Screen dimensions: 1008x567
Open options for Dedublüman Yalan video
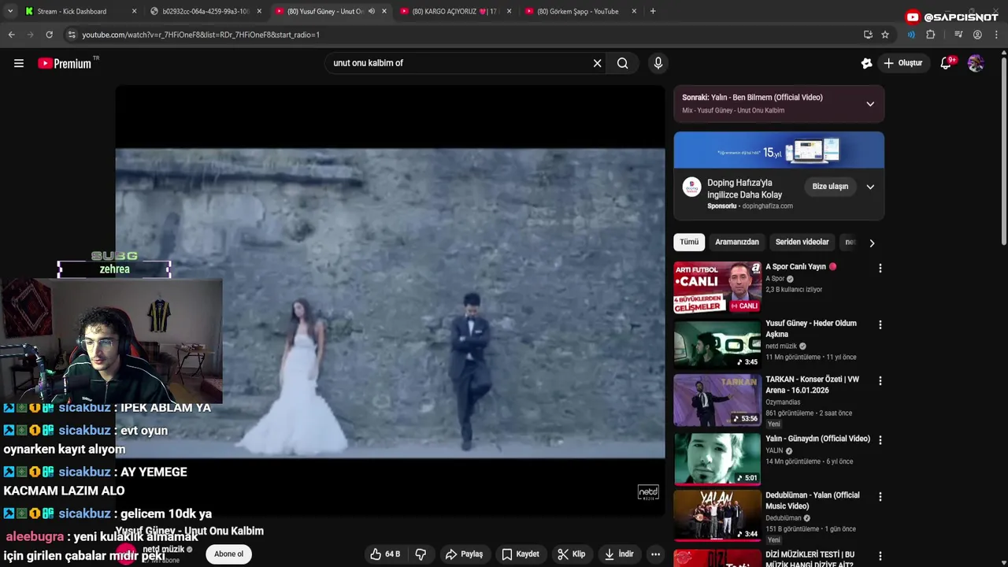(x=880, y=497)
